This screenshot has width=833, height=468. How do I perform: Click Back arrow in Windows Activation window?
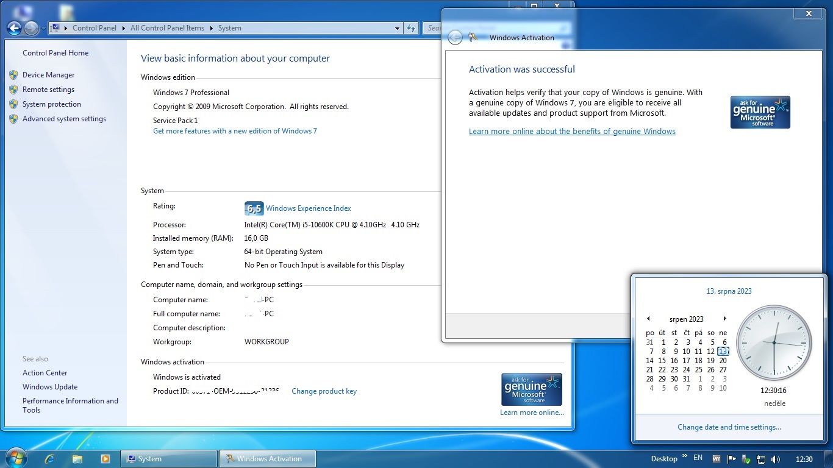[x=455, y=37]
